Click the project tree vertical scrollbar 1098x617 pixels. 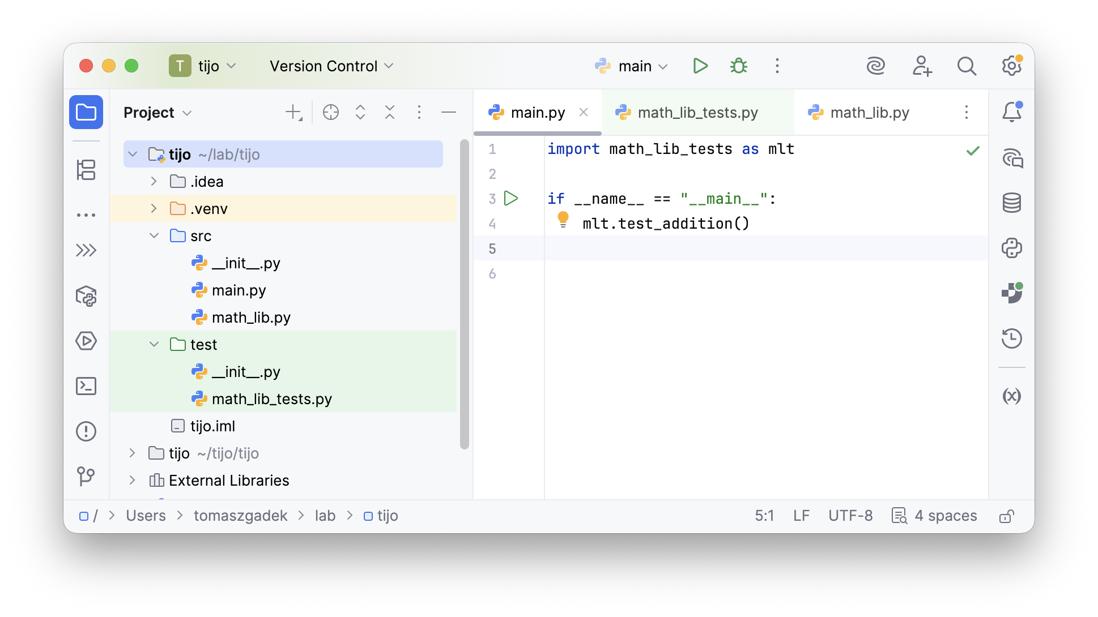tap(465, 294)
